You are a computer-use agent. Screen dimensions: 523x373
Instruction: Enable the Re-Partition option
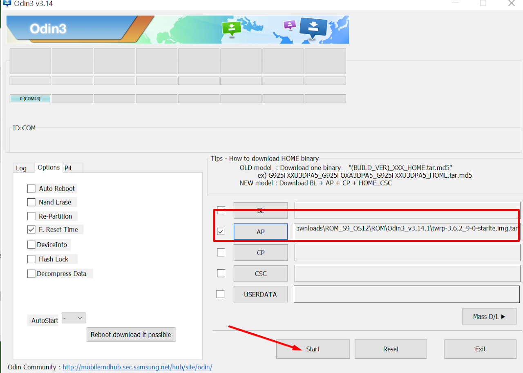pyautogui.click(x=31, y=216)
